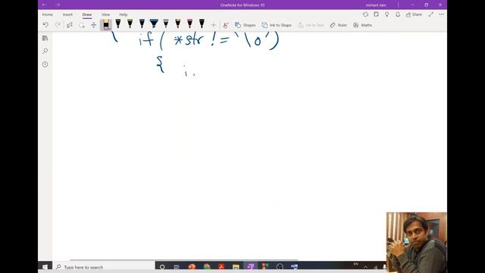
Task: Open the more options ellipsis
Action: [x=441, y=14]
